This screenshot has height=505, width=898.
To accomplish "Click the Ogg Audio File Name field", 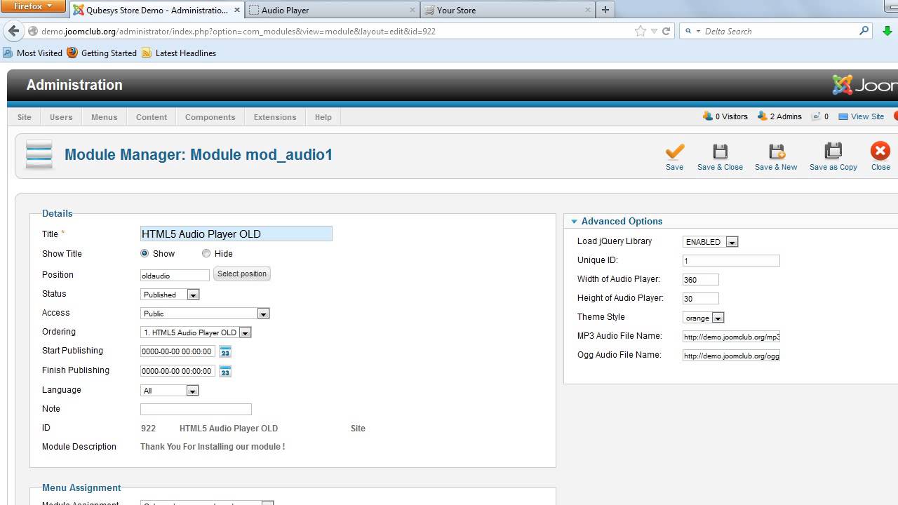I will point(731,356).
